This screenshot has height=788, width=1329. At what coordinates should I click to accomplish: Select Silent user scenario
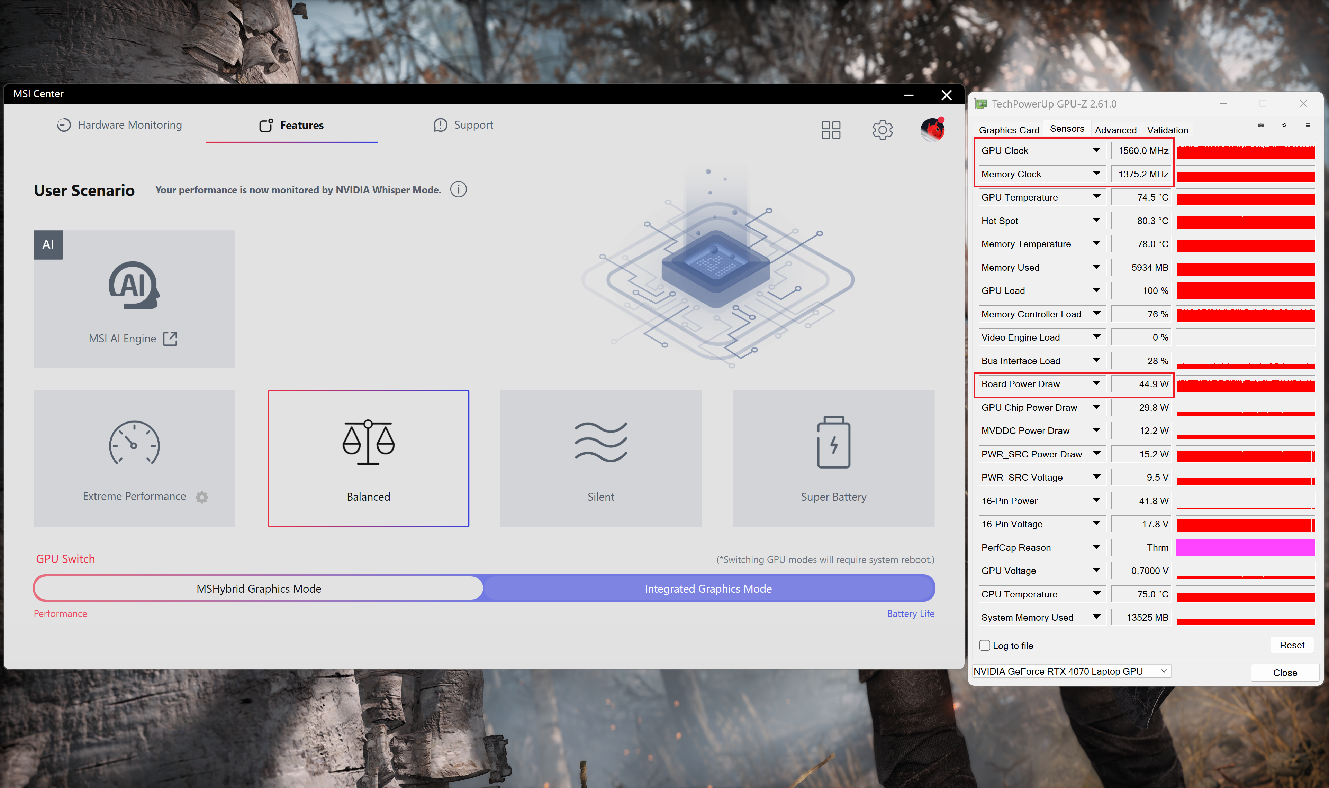point(600,458)
